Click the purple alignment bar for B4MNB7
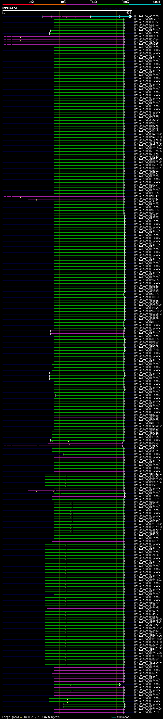163x719 pixels. [x=76, y=199]
